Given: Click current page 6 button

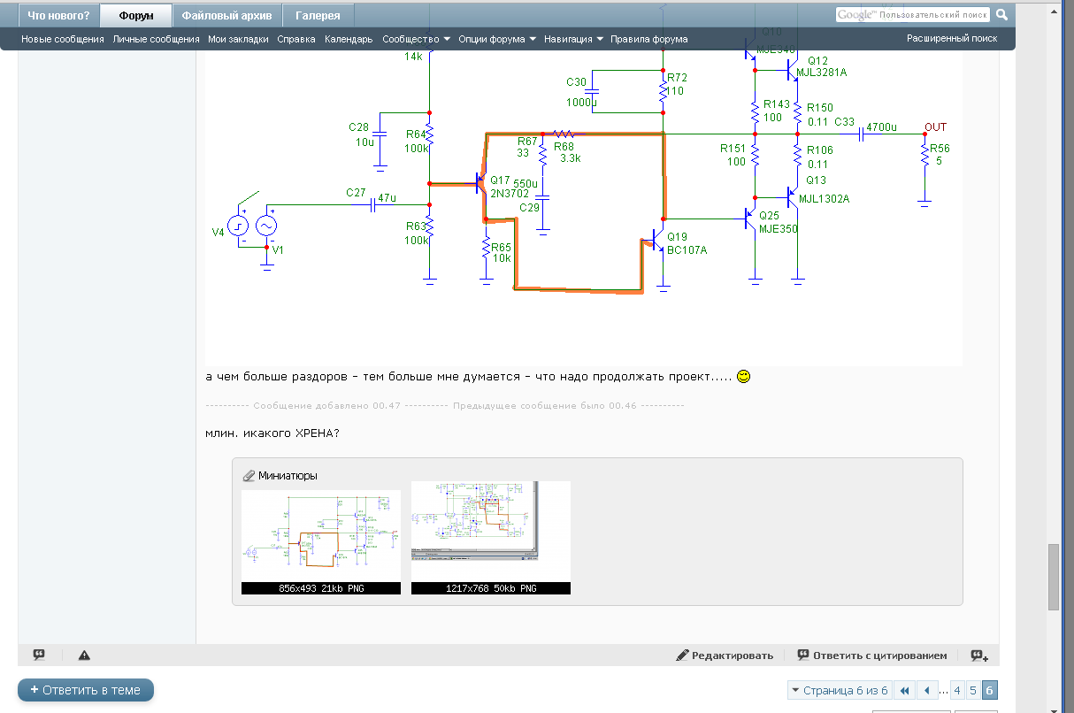Looking at the screenshot, I should tap(990, 690).
